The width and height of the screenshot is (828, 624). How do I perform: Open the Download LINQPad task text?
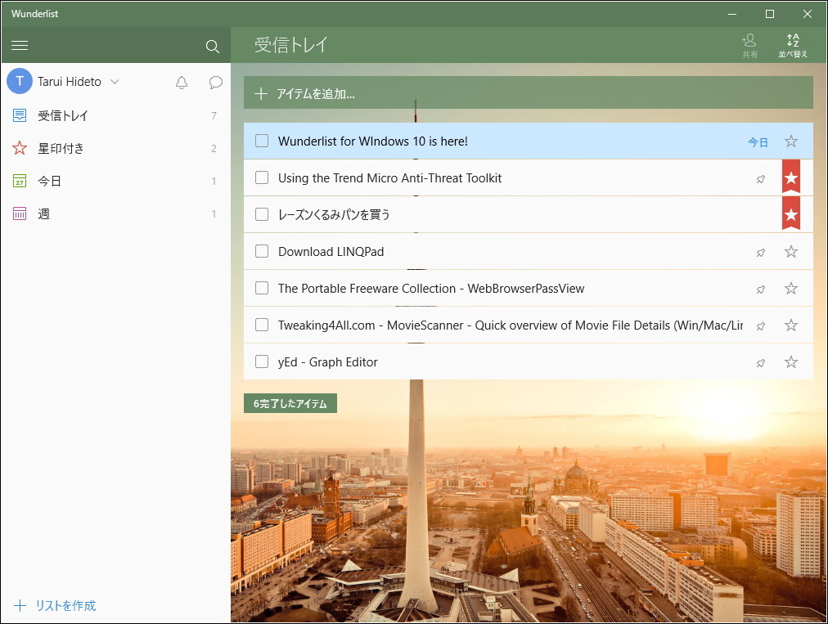[x=331, y=252]
